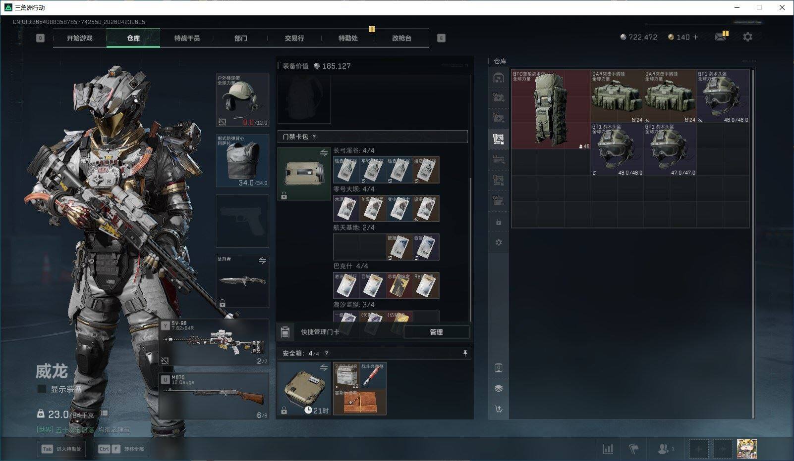
Task: Open the flag icon in bottom bar
Action: click(634, 449)
